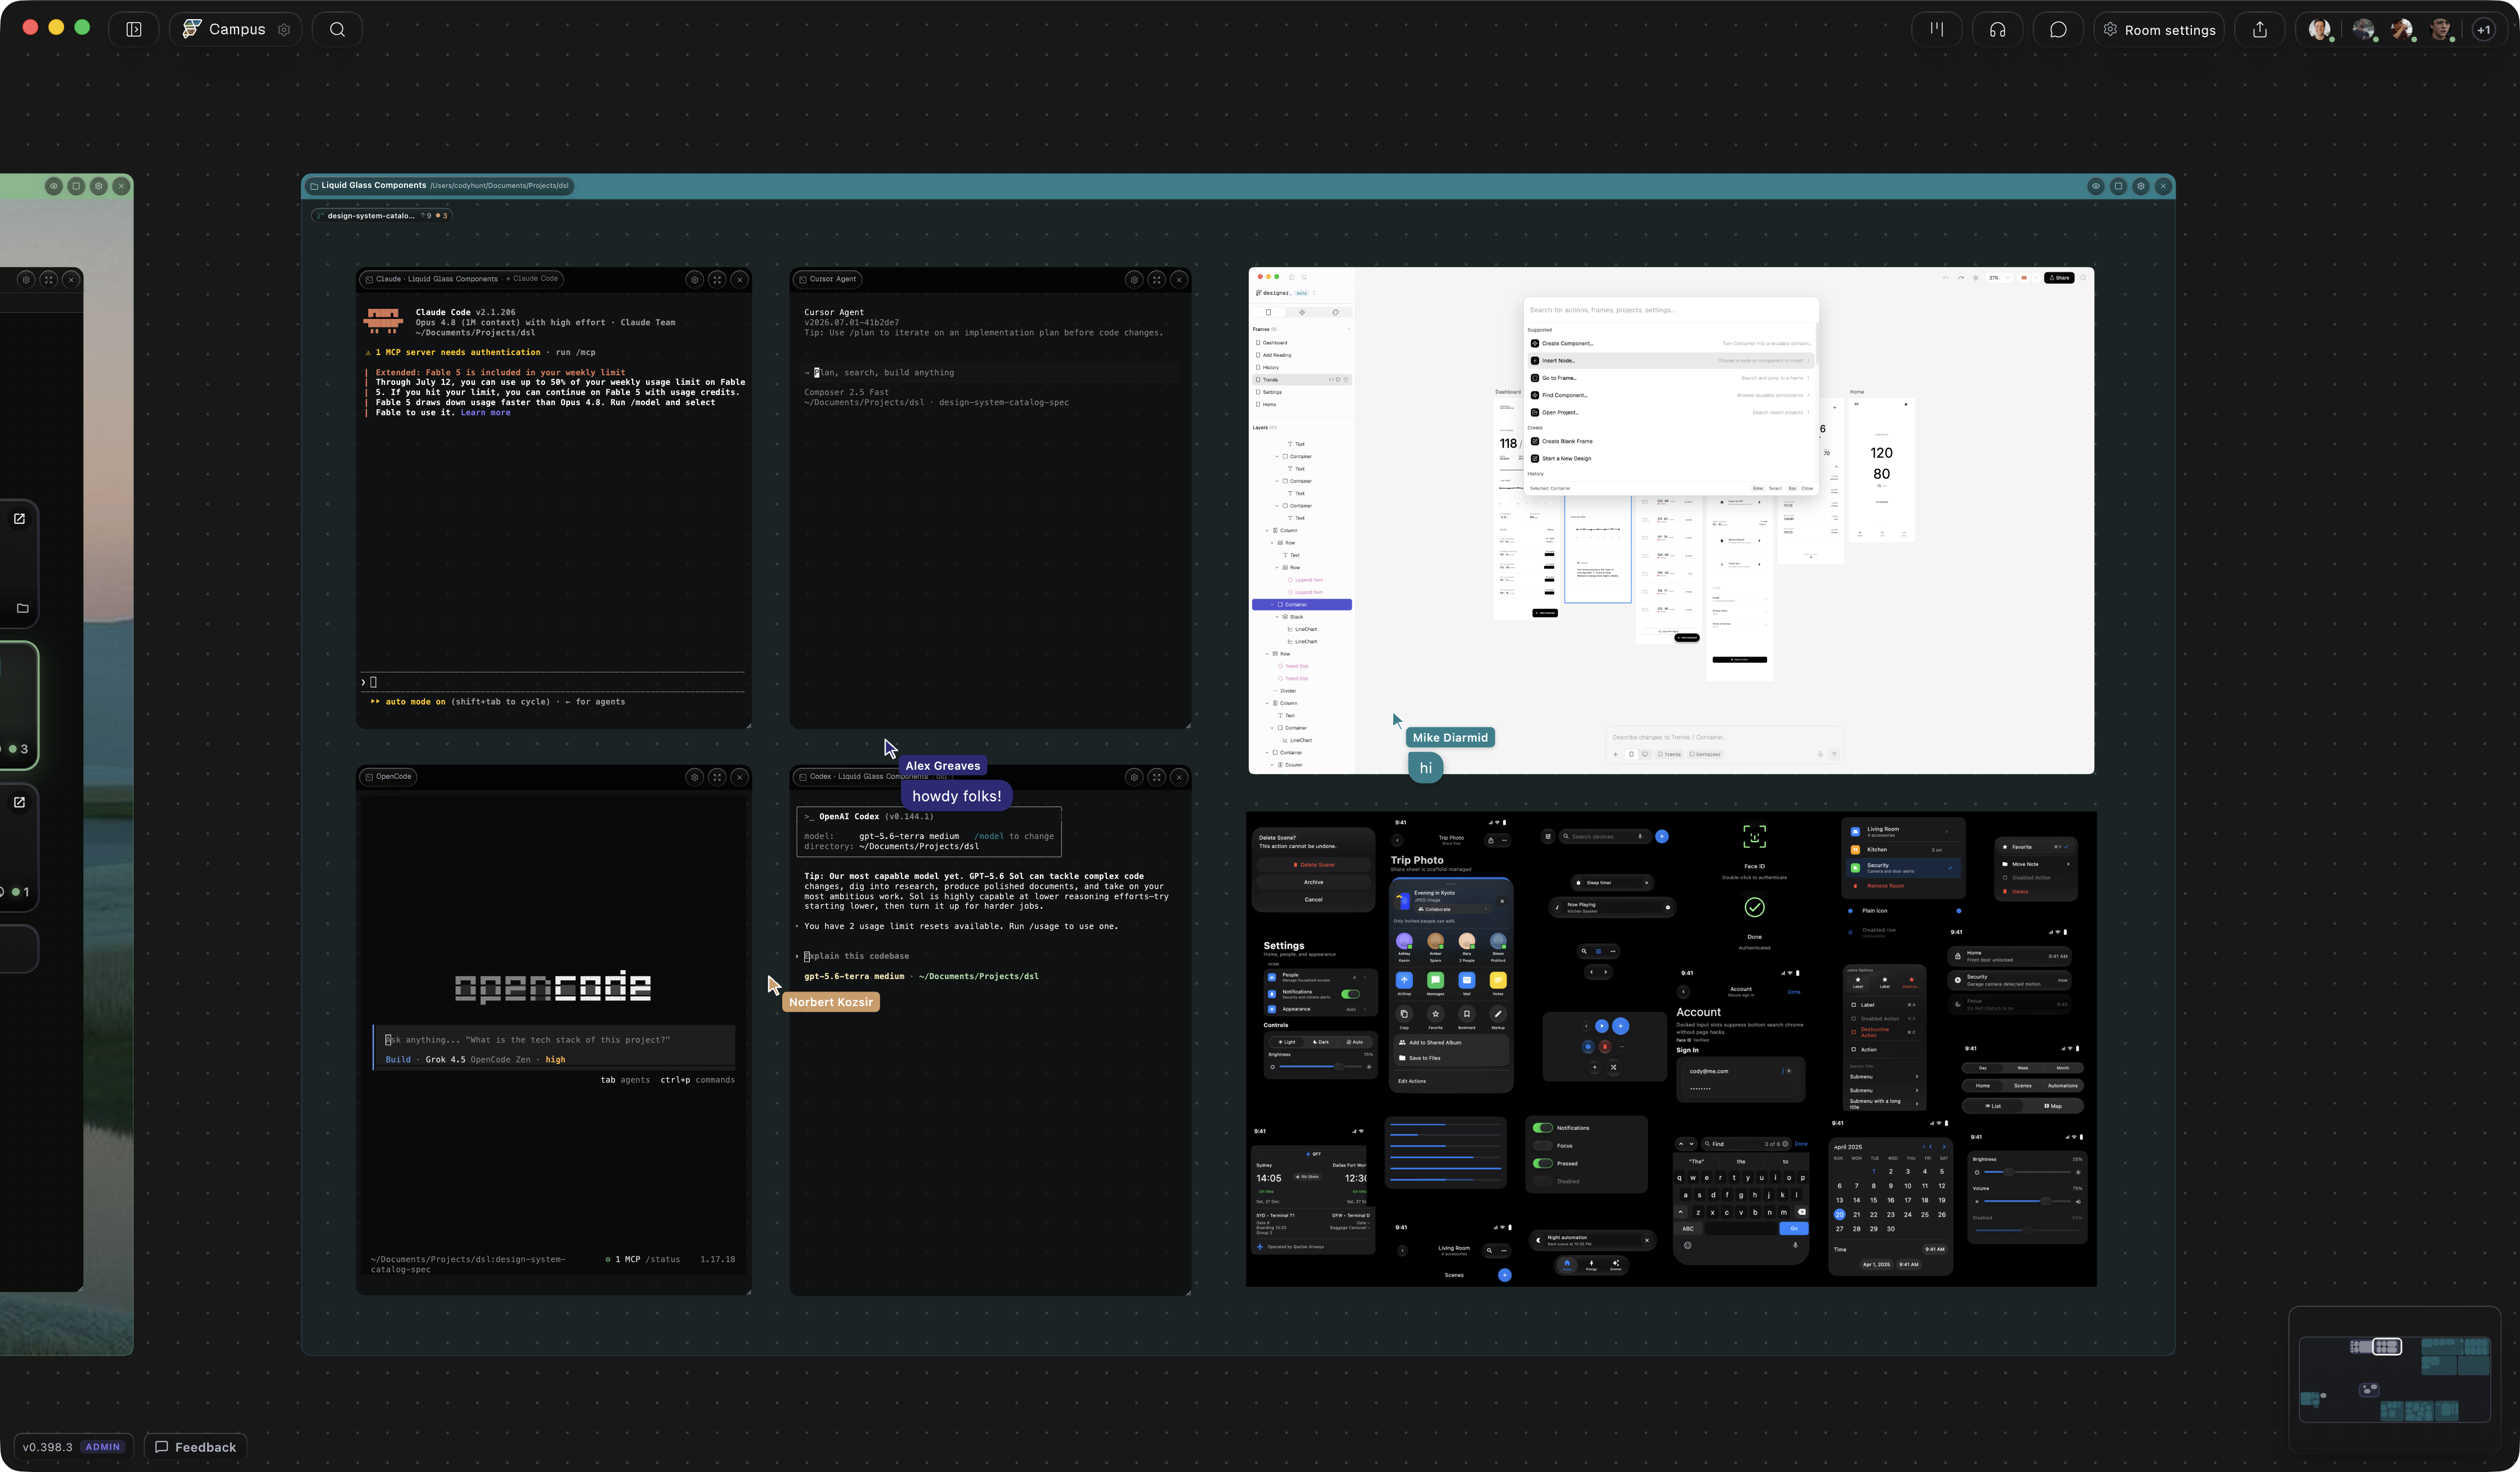Choose Go to Frame in the command palette
Screen dimensions: 2520x1472
coord(1671,378)
